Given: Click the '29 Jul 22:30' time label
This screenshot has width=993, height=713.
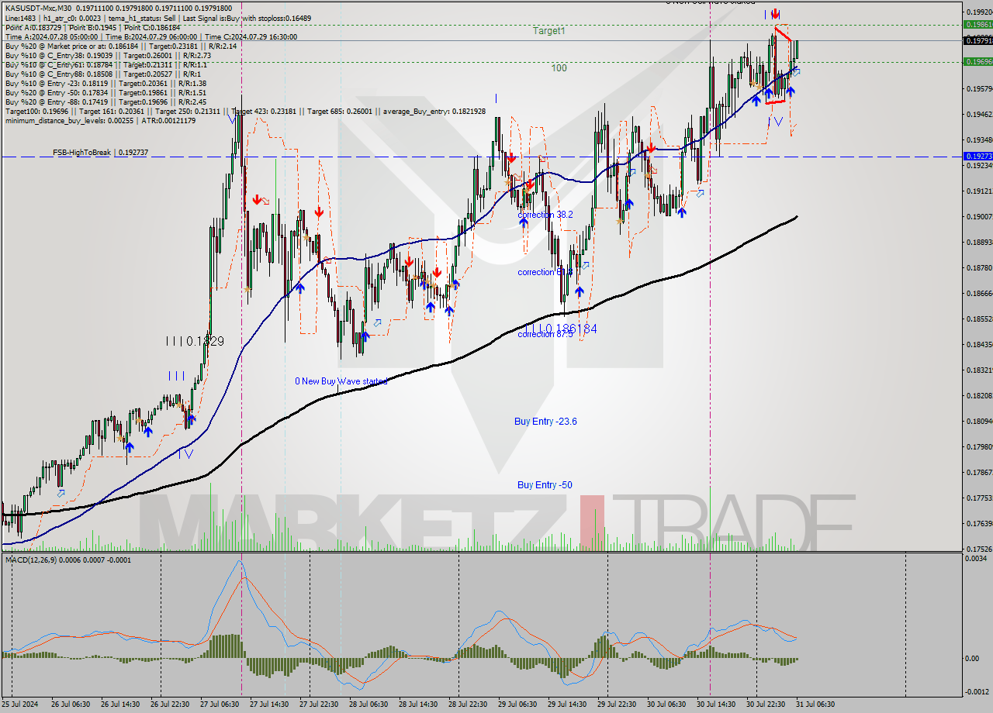Looking at the screenshot, I should point(617,704).
